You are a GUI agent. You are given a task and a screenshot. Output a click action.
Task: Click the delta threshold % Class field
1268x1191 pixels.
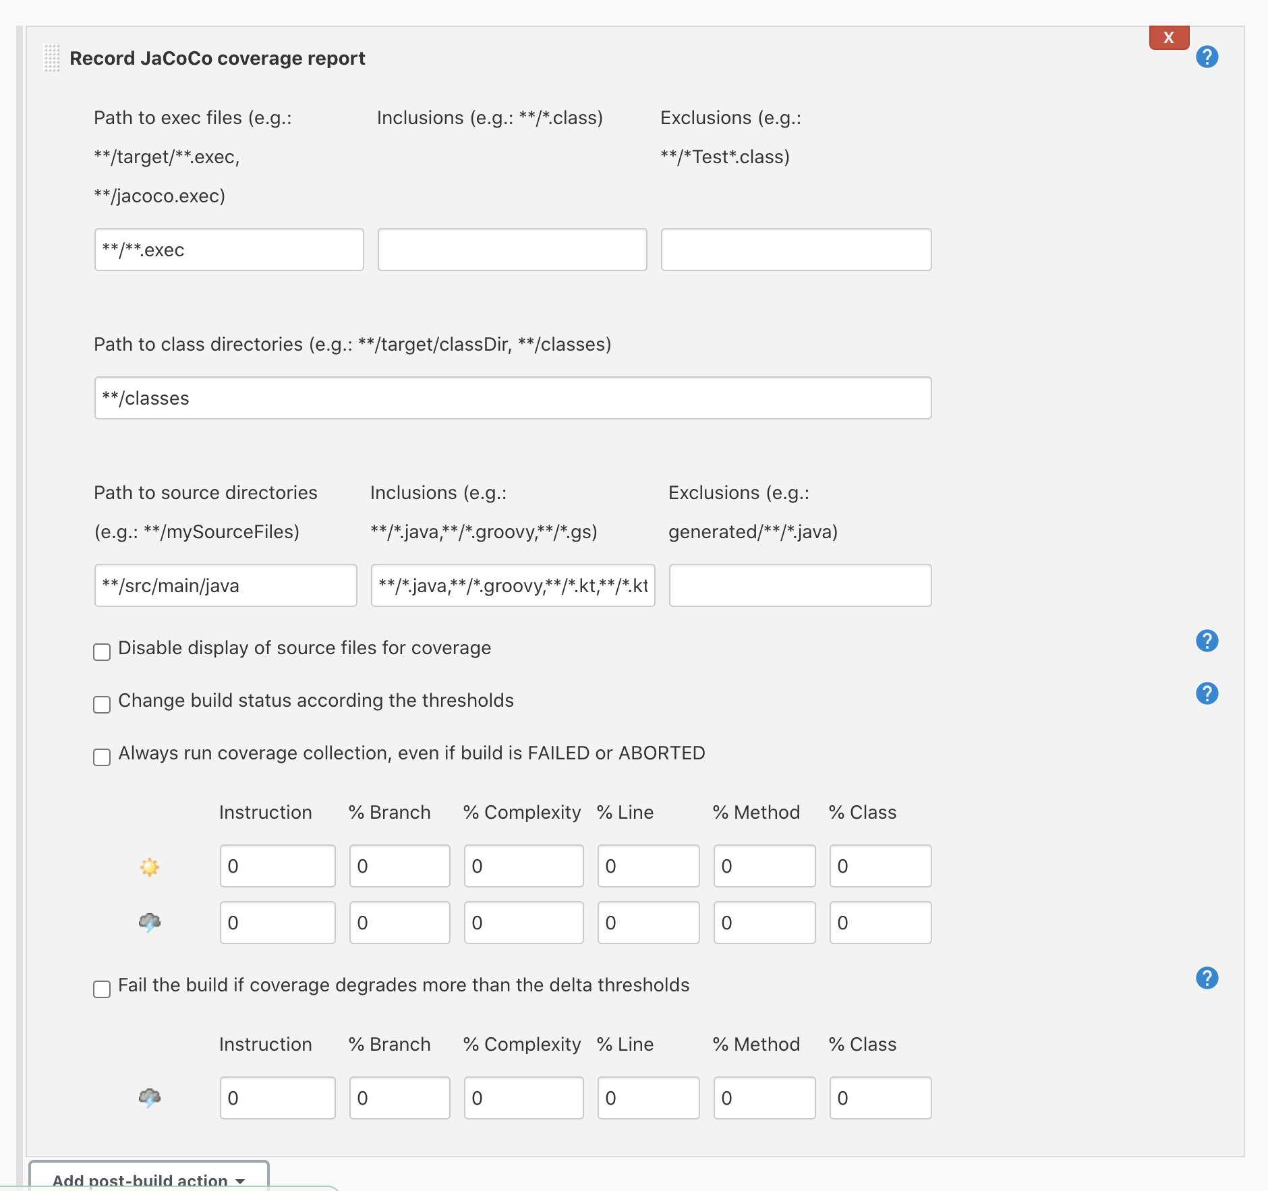(x=880, y=1098)
